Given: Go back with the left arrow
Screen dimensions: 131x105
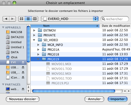Looking at the screenshot, I should (x=6, y=19).
